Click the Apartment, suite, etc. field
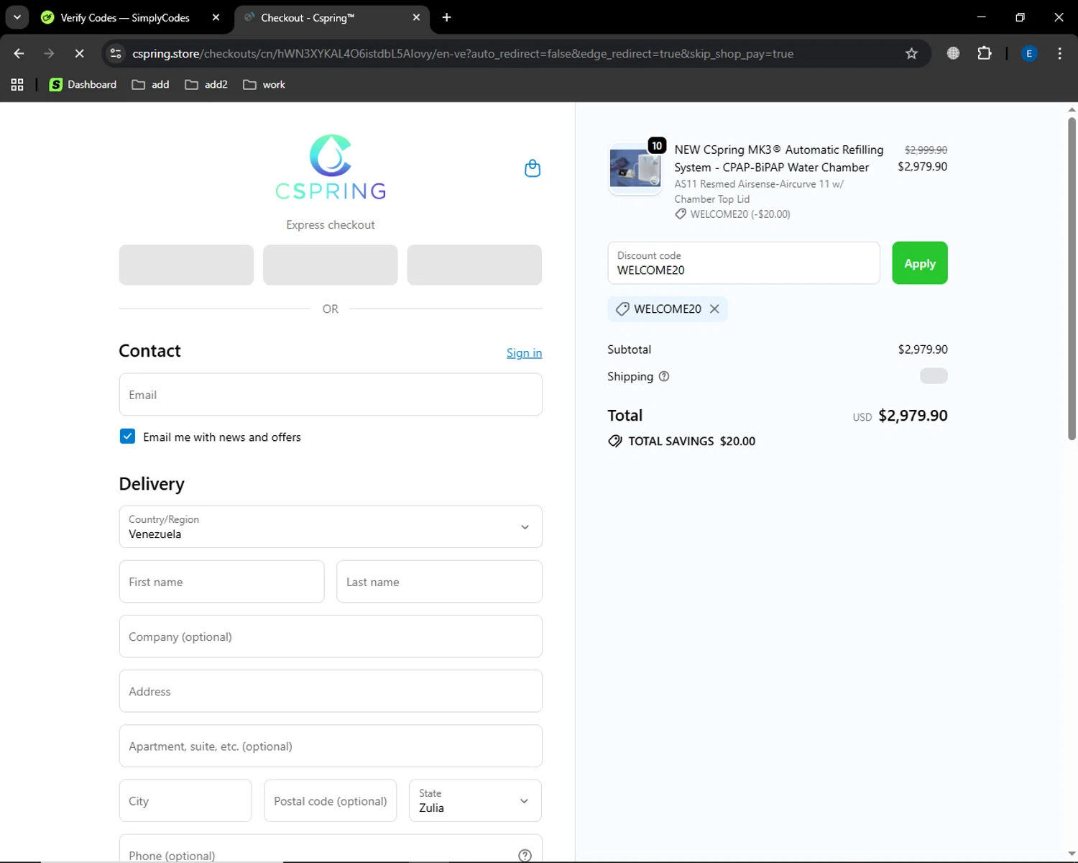The height and width of the screenshot is (863, 1078). coord(331,746)
